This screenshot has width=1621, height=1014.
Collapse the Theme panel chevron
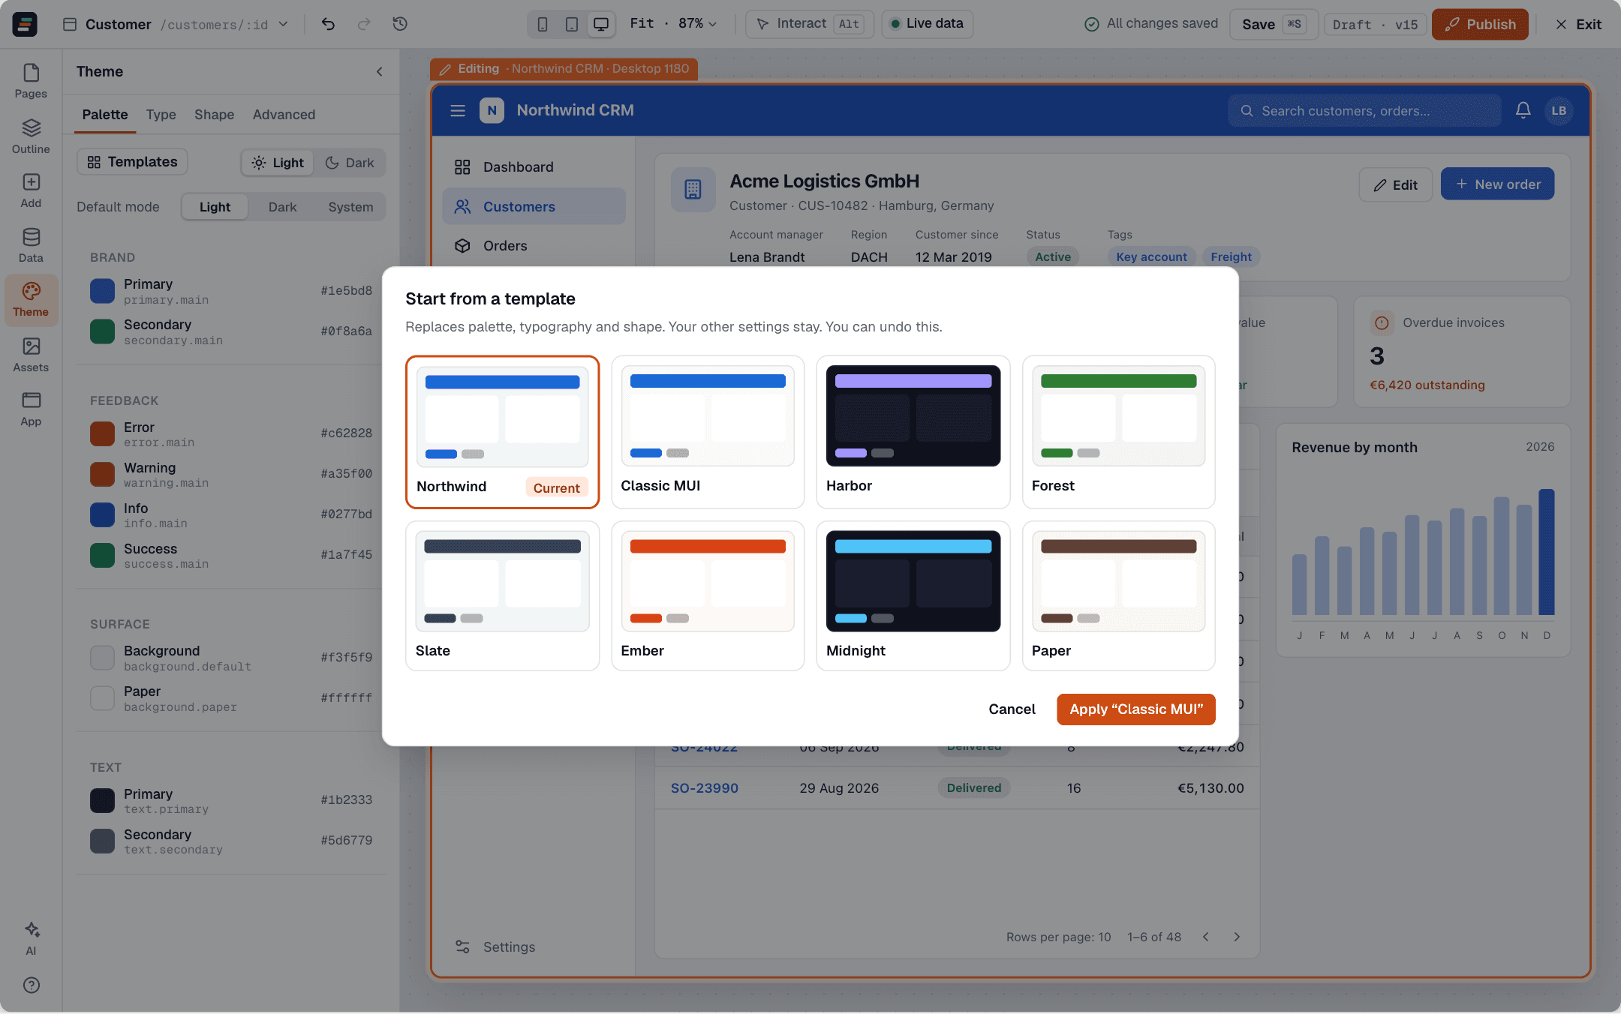[380, 72]
